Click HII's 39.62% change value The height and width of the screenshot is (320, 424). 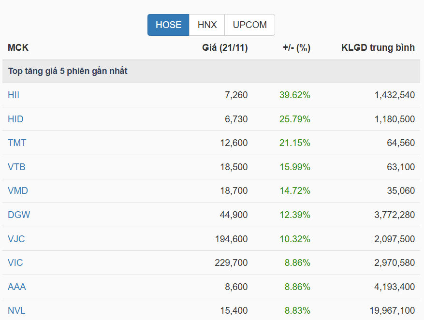pos(295,95)
